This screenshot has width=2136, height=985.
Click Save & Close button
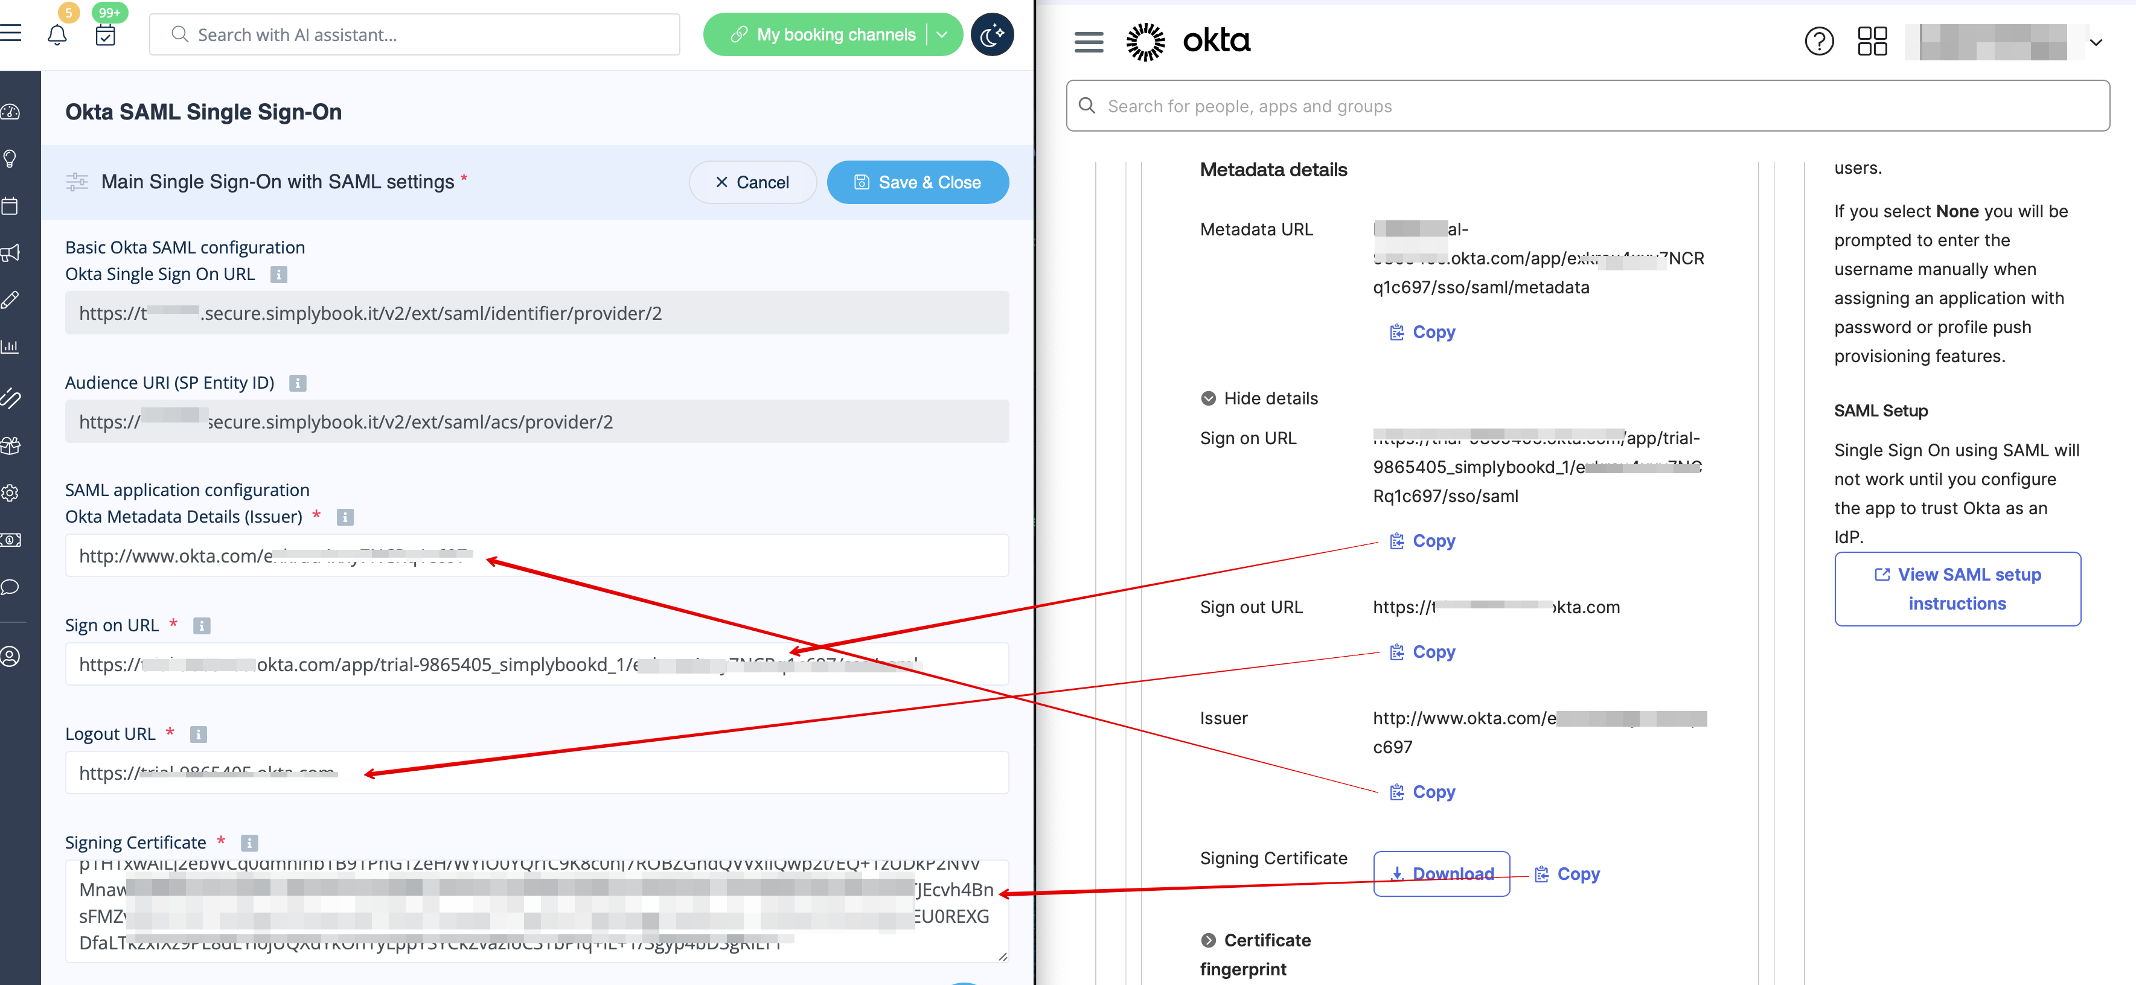917,182
